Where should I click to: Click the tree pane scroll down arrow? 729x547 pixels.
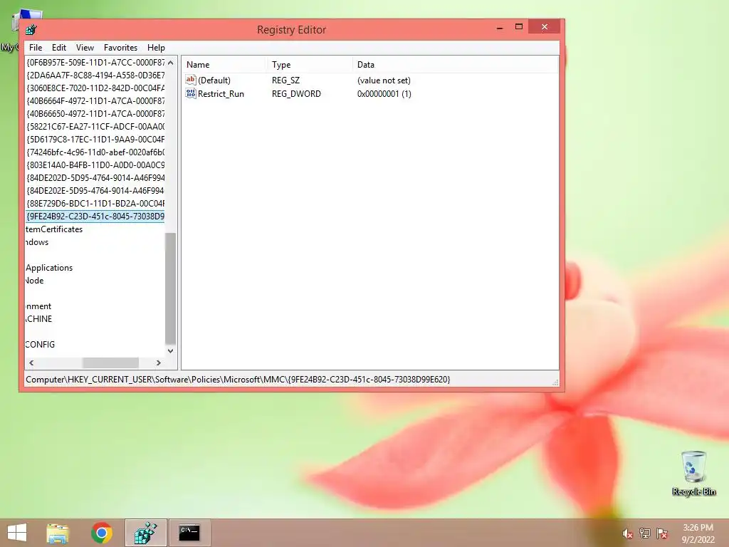click(171, 351)
